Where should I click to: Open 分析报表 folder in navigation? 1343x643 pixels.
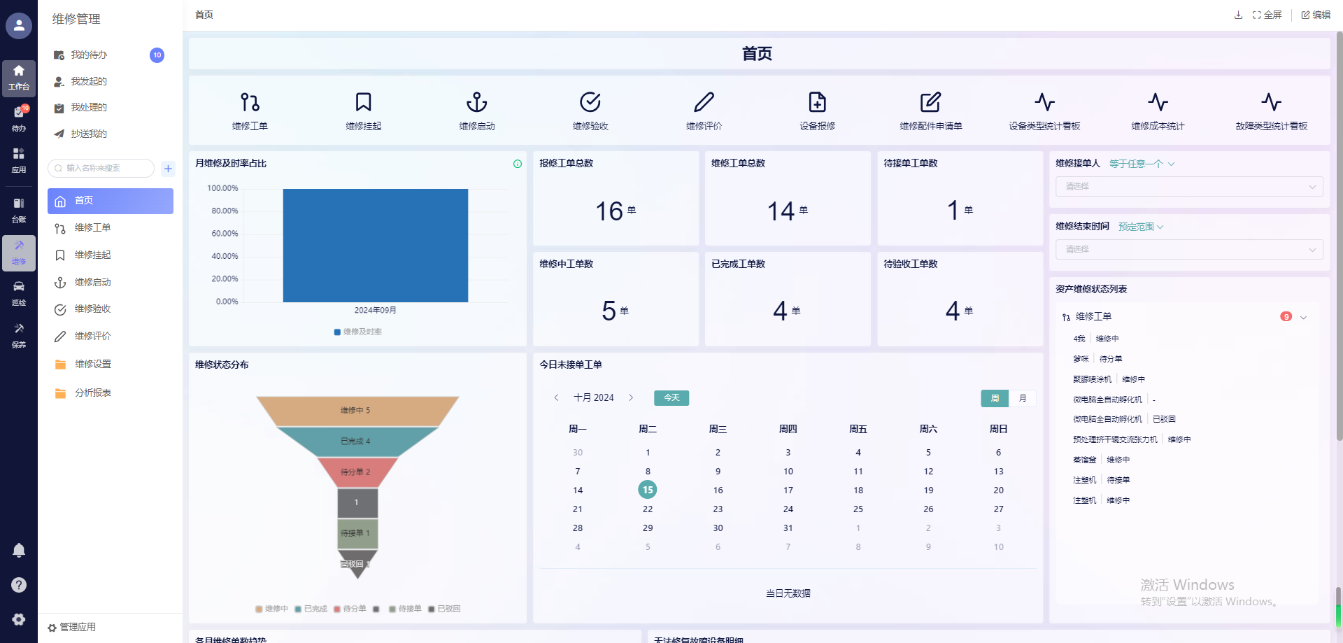coord(93,393)
